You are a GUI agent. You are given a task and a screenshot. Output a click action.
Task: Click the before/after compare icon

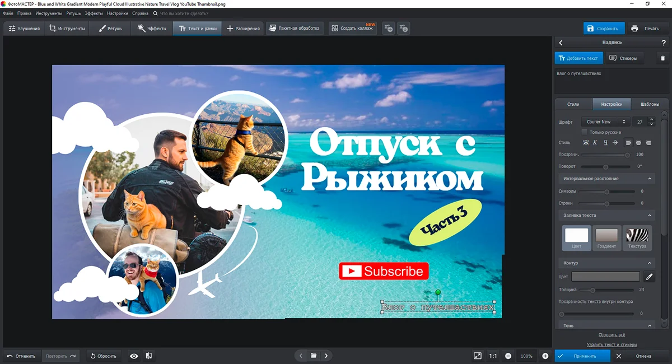click(148, 356)
